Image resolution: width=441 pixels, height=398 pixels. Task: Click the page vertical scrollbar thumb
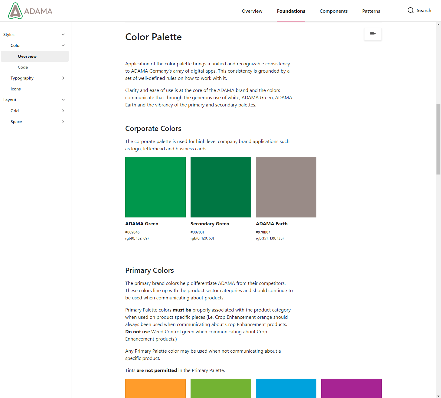(438, 139)
